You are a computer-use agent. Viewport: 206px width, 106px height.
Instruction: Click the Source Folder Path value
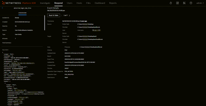pos(85,24)
